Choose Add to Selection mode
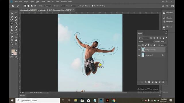 pyautogui.click(x=28, y=6)
